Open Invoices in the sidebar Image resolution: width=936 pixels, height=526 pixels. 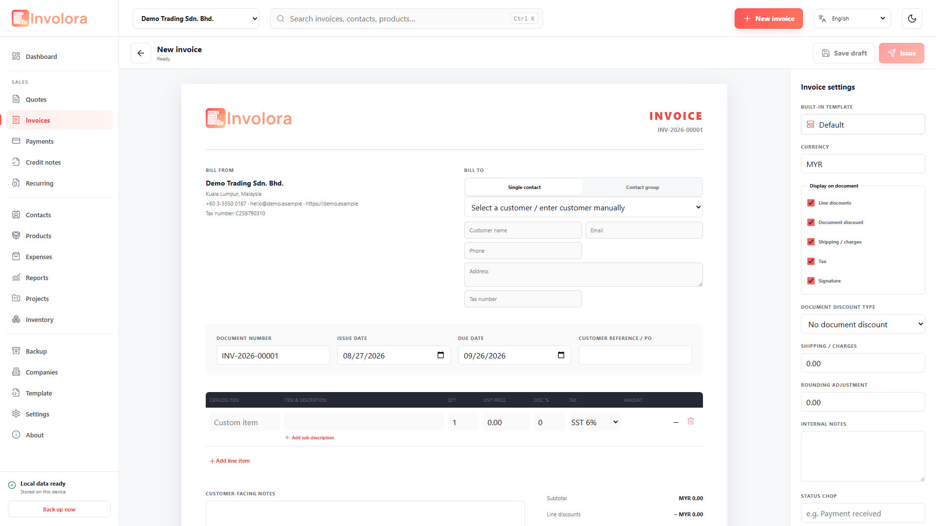tap(59, 120)
